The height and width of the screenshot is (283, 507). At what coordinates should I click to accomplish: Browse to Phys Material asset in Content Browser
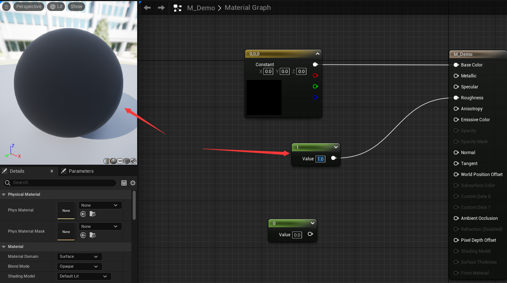click(x=93, y=214)
